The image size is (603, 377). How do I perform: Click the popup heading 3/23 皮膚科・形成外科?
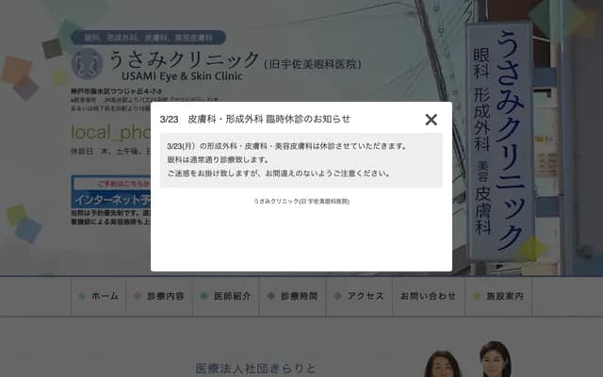(255, 119)
